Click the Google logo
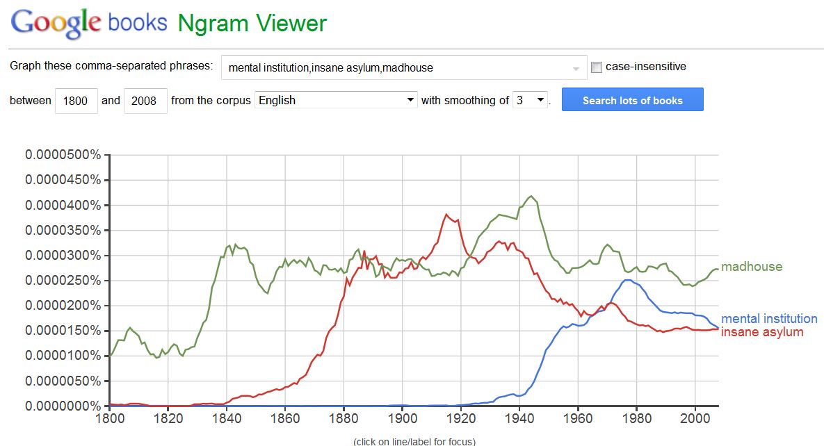The width and height of the screenshot is (824, 446). pyautogui.click(x=55, y=23)
